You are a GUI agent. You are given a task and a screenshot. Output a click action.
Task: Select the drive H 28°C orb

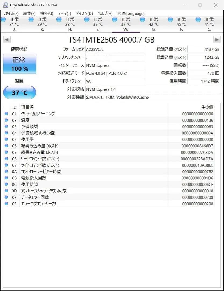tap(59, 19)
